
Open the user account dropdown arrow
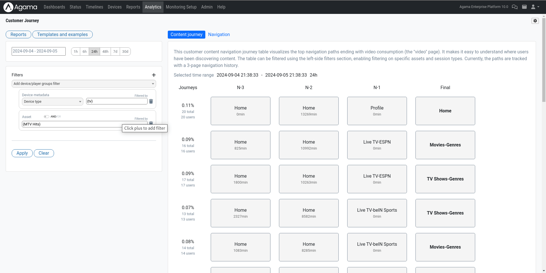pos(538,7)
